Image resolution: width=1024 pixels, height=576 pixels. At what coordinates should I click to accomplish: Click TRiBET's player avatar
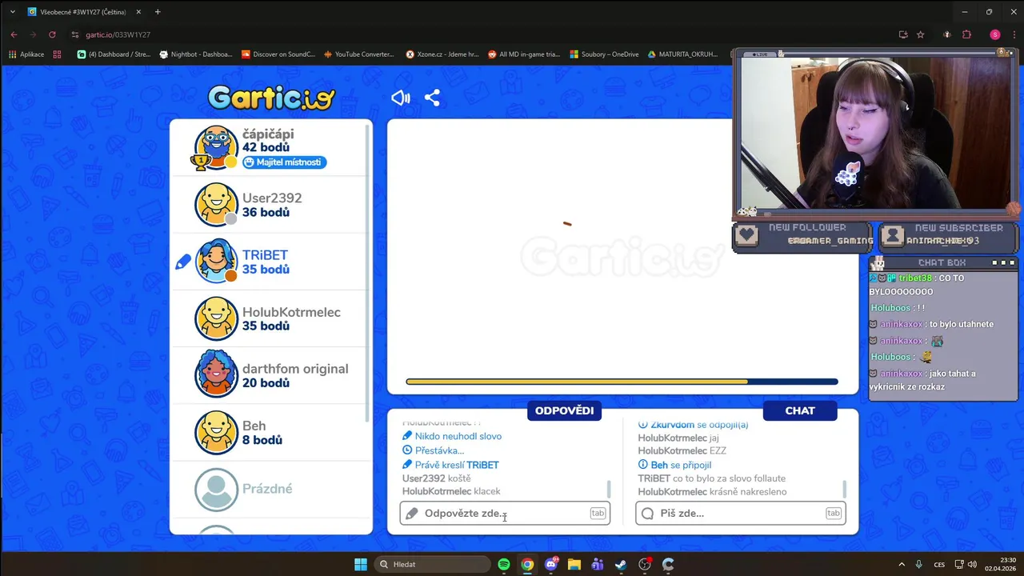(216, 262)
